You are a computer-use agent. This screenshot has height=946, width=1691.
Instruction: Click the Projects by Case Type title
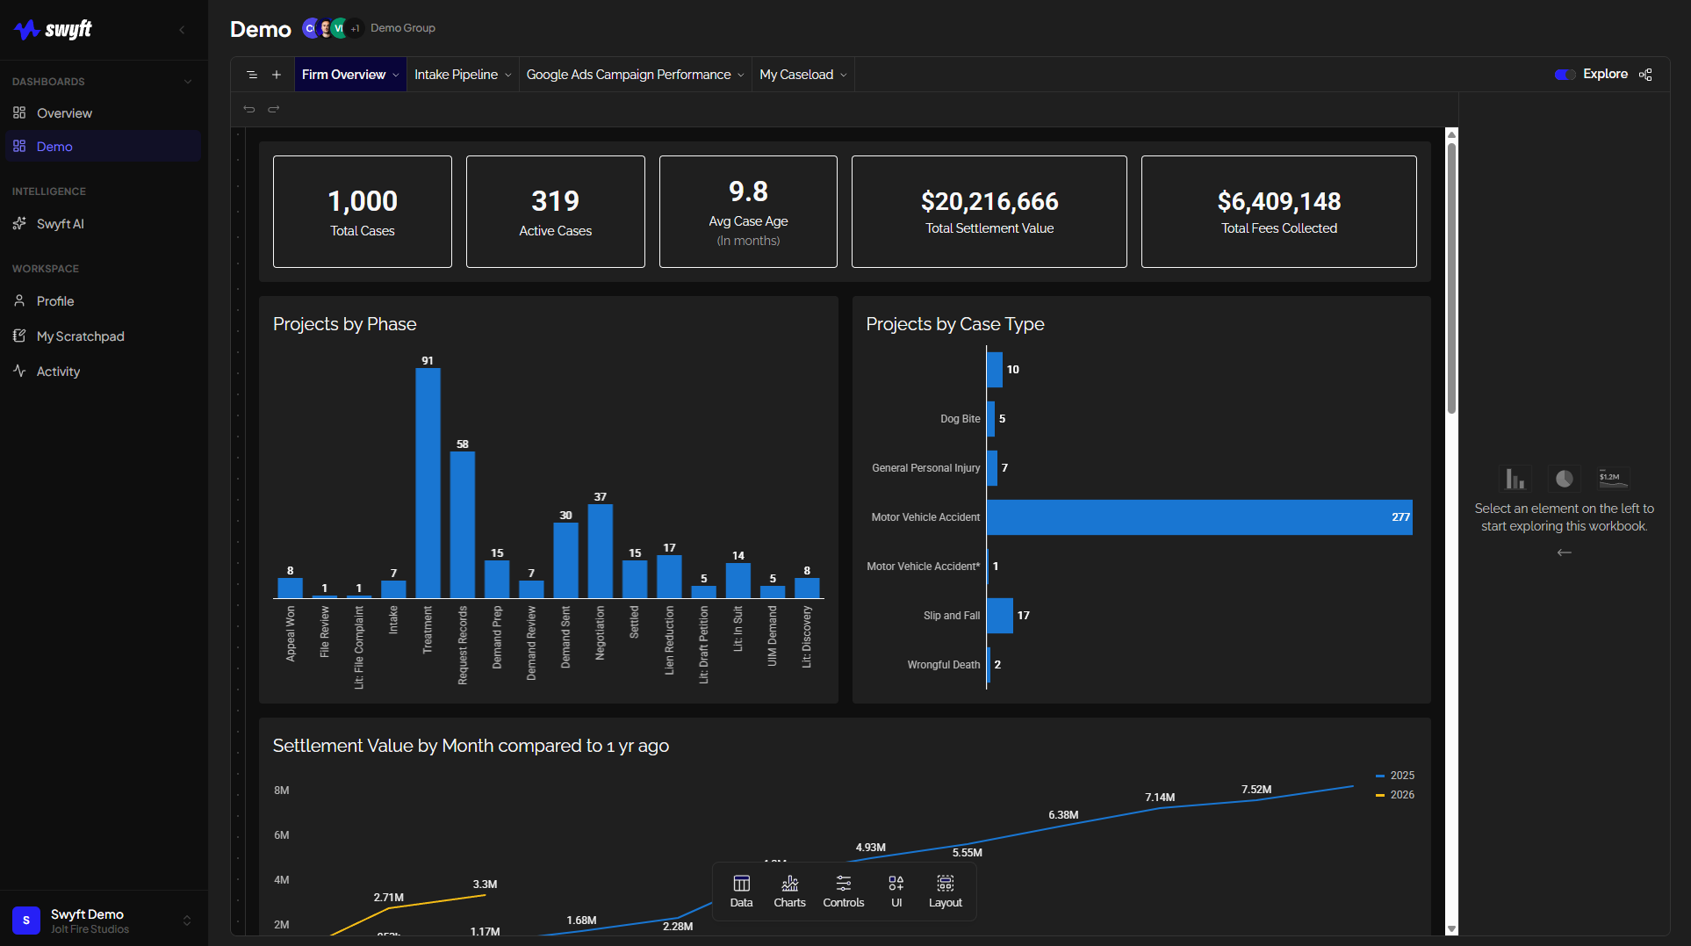click(955, 324)
